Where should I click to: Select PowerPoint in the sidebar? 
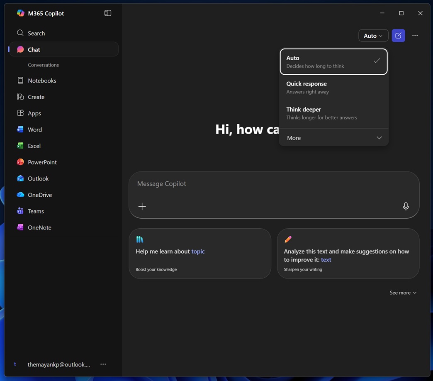click(41, 162)
